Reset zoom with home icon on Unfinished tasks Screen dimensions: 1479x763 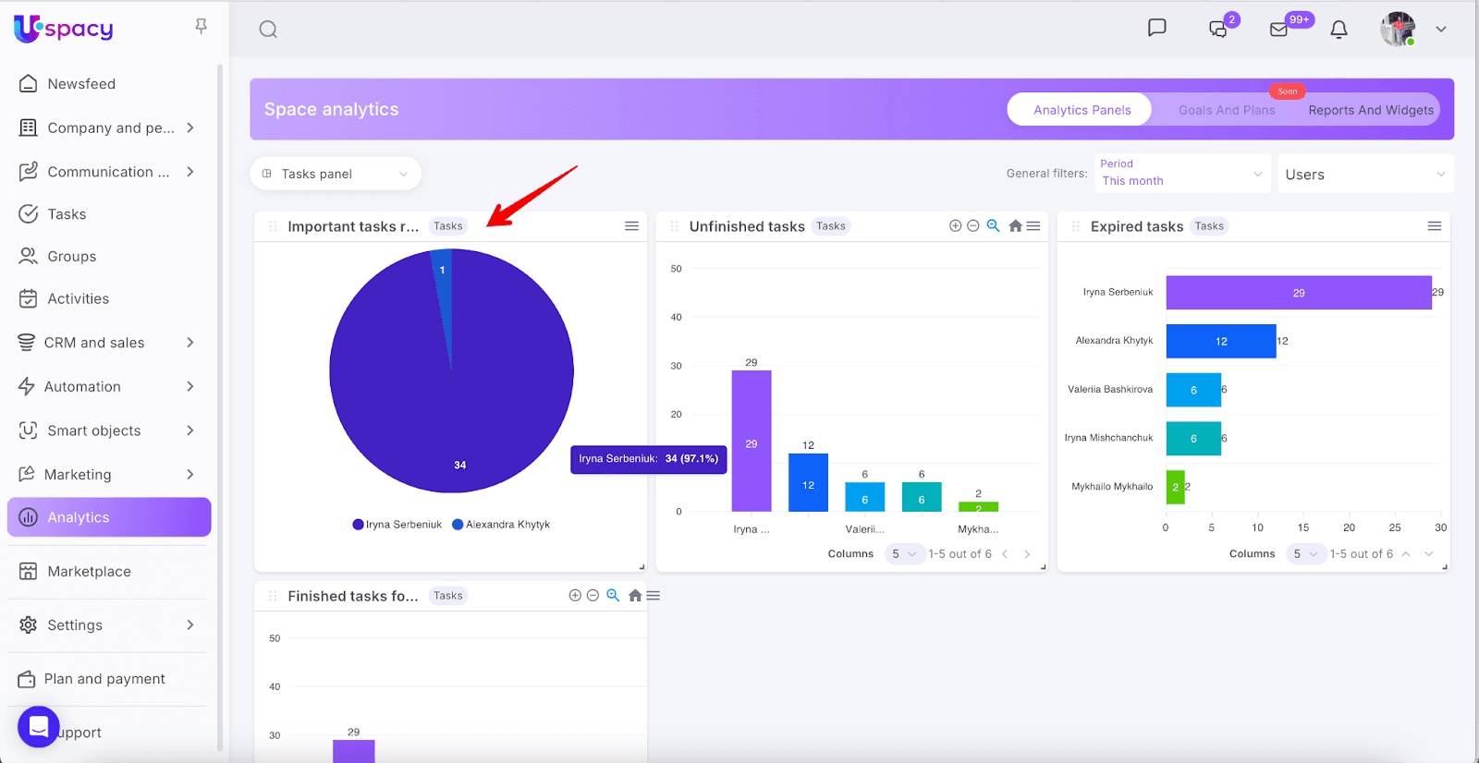[1015, 226]
